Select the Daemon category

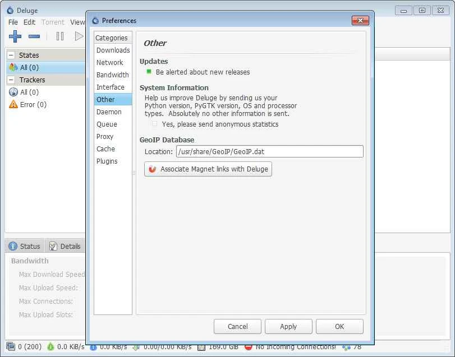(113, 112)
